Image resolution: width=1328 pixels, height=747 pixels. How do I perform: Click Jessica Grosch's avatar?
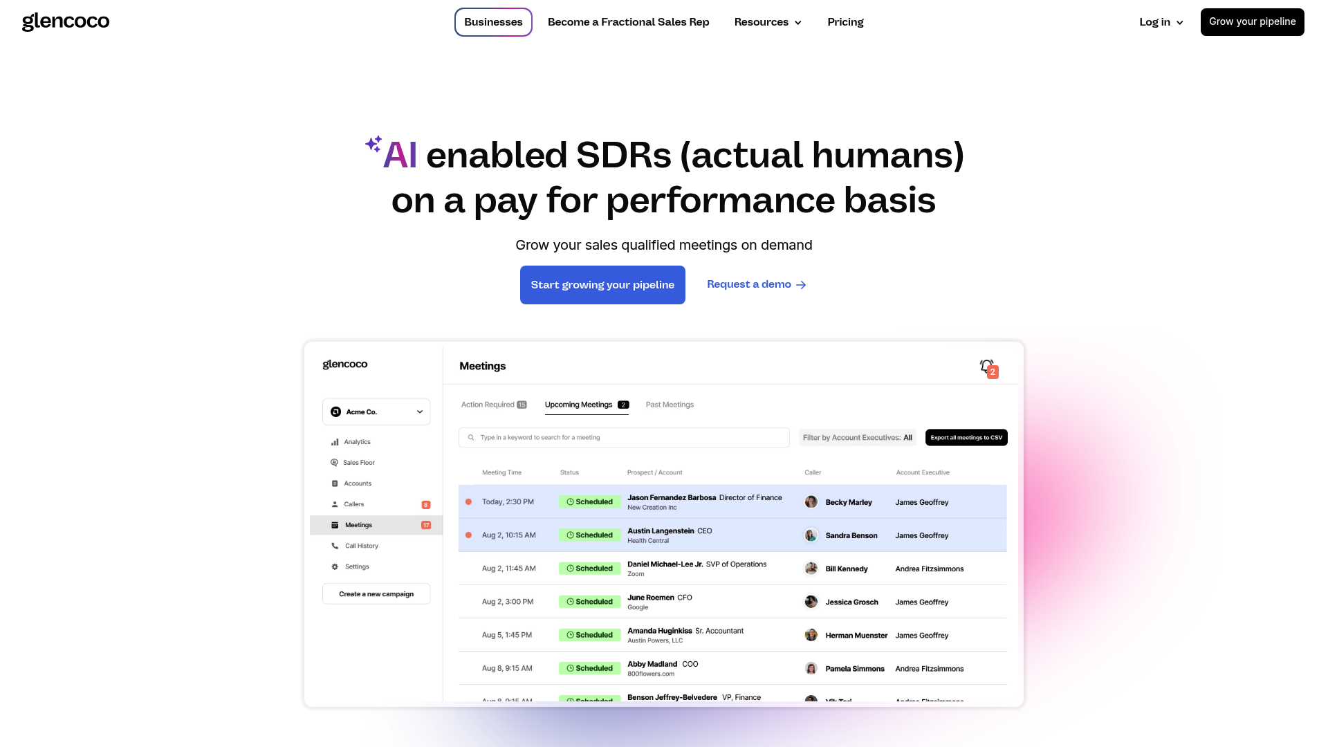tap(811, 602)
